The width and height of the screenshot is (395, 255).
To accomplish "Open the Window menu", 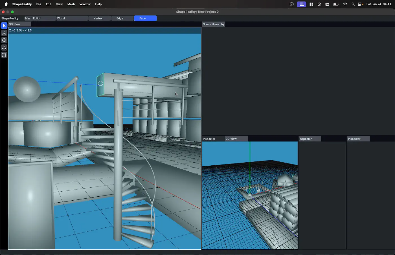I will [x=85, y=4].
